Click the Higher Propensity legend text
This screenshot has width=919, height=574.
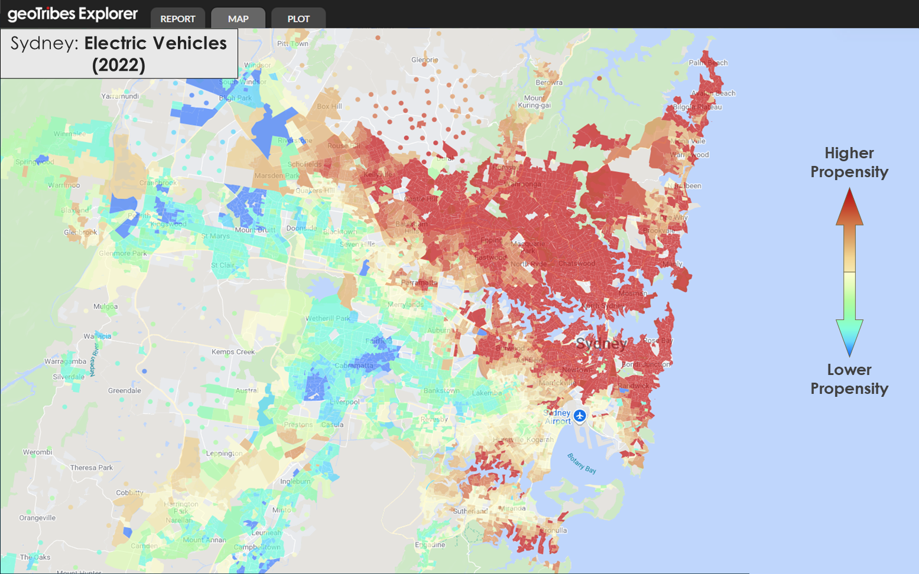click(849, 162)
